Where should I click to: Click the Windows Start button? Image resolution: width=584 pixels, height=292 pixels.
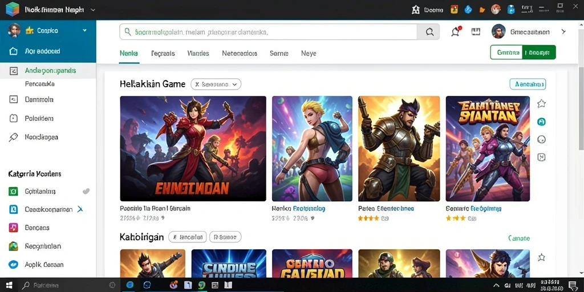pyautogui.click(x=9, y=285)
